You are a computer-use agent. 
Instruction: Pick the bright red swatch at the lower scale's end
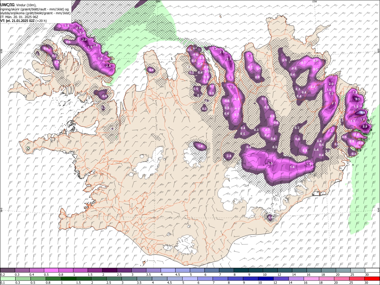(x=372, y=278)
